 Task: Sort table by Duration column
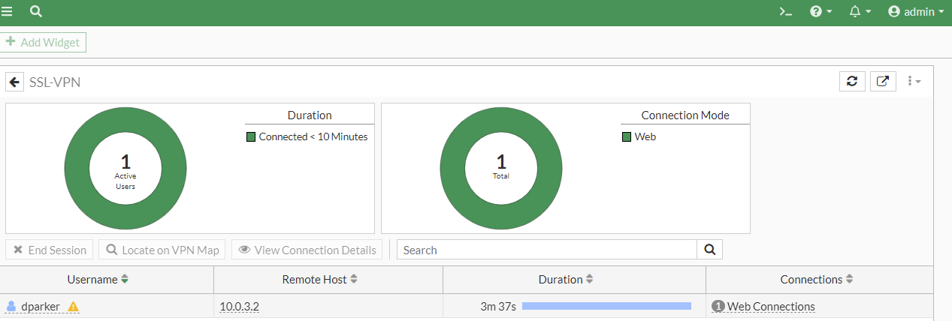[x=590, y=279]
